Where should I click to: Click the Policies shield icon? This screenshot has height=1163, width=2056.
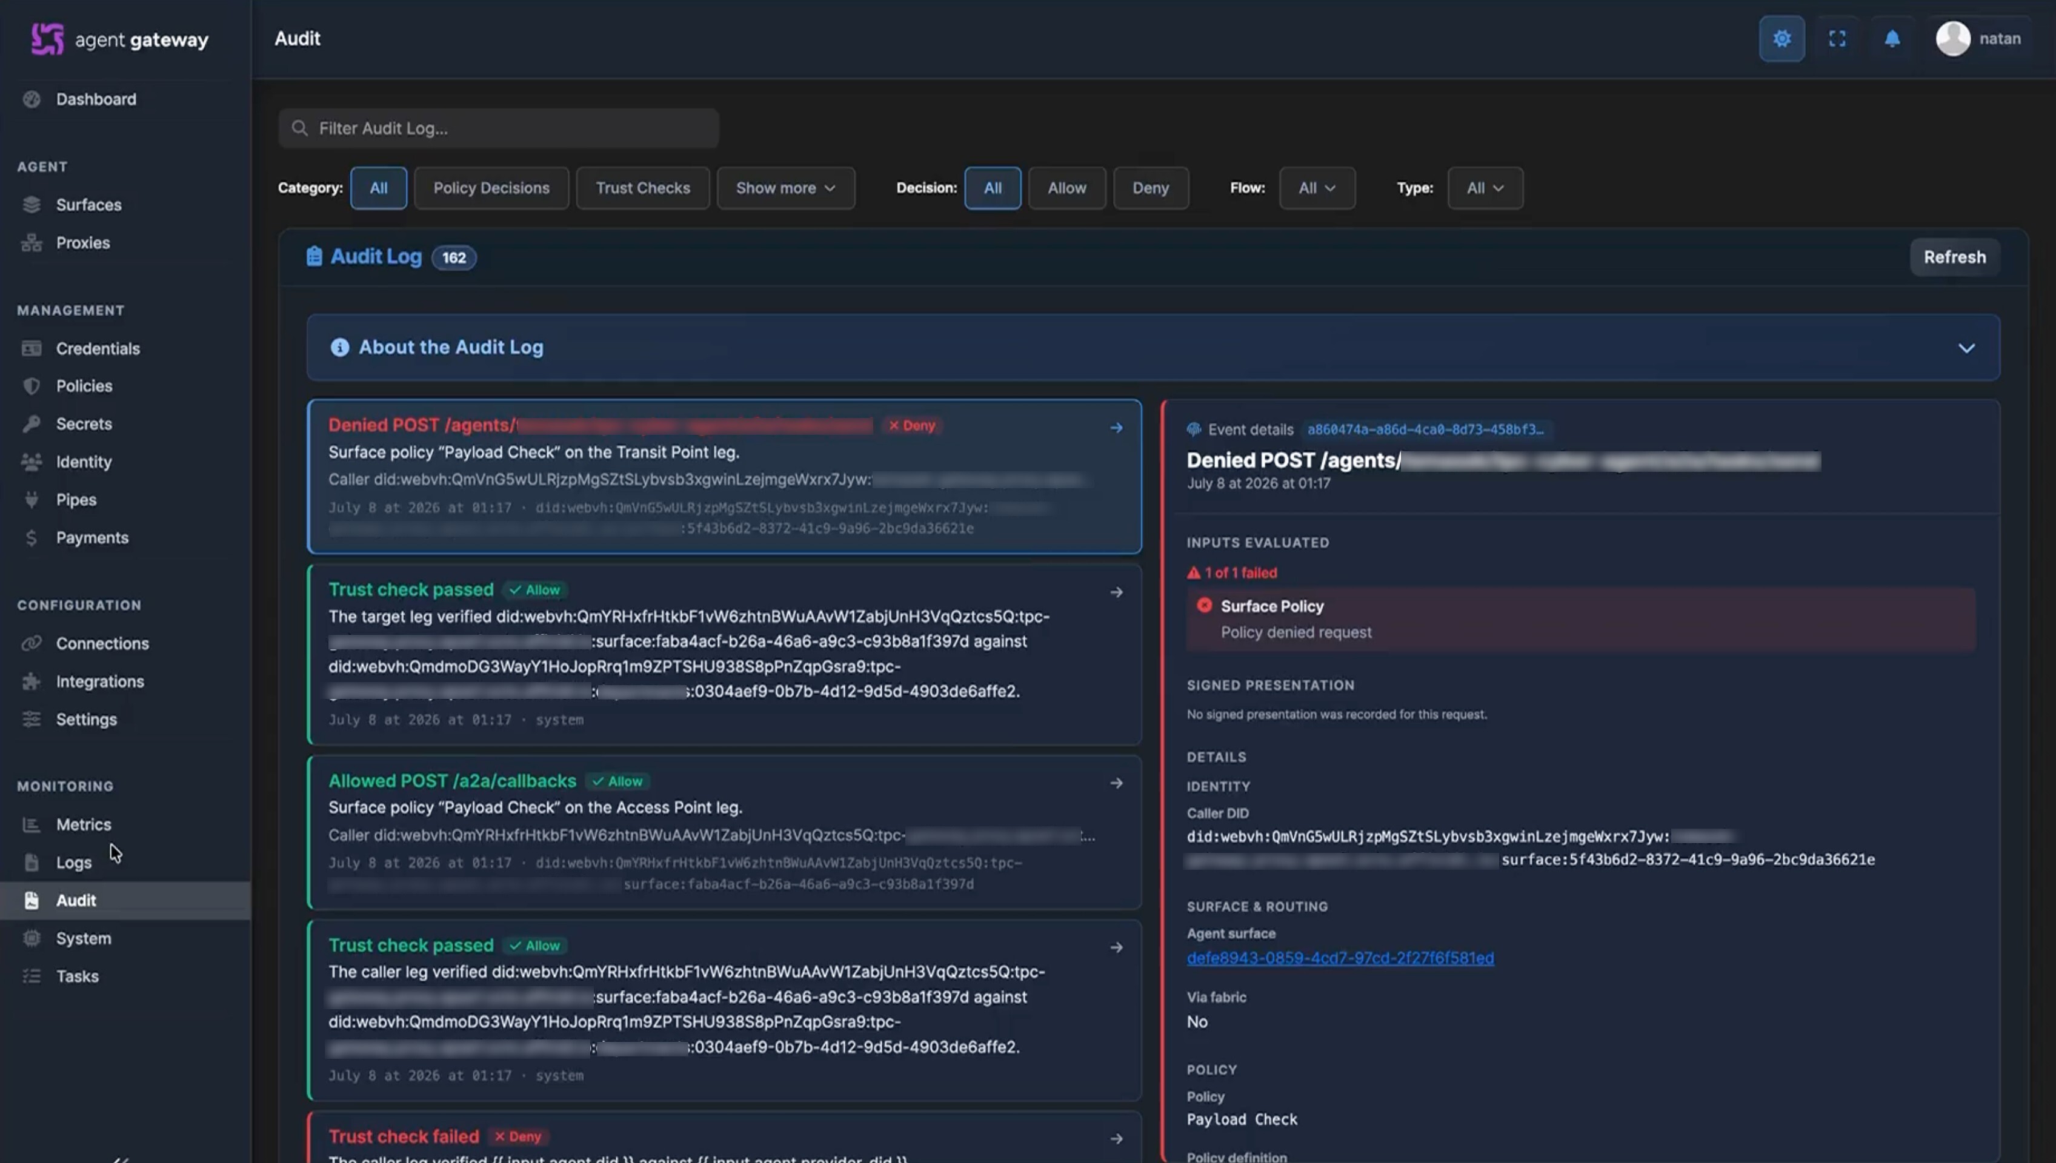31,386
